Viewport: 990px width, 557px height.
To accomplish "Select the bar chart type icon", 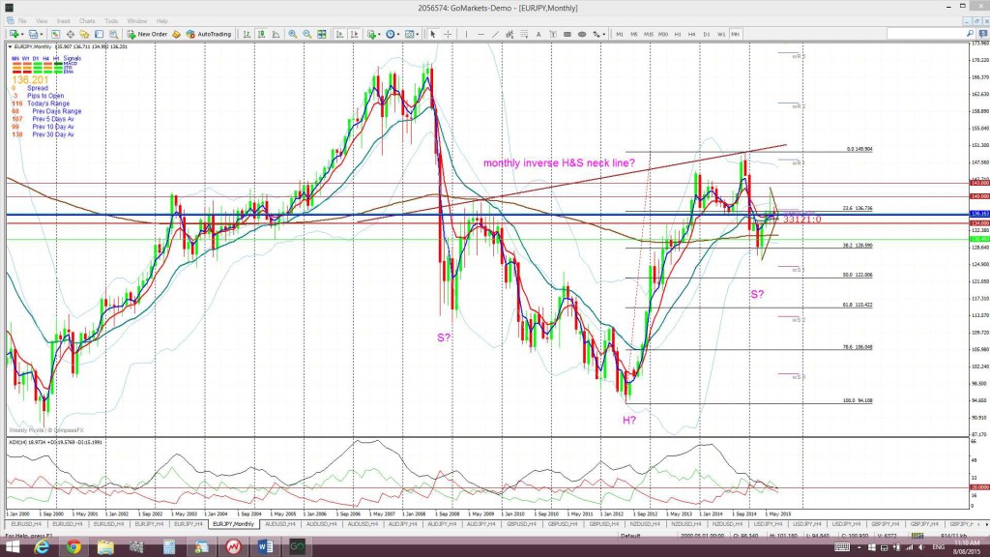I will click(247, 34).
